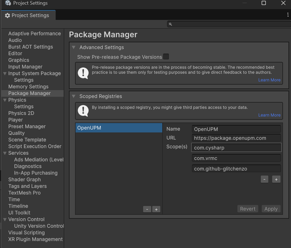Open In-App Purchasing settings
The height and width of the screenshot is (248, 291).
click(x=36, y=173)
